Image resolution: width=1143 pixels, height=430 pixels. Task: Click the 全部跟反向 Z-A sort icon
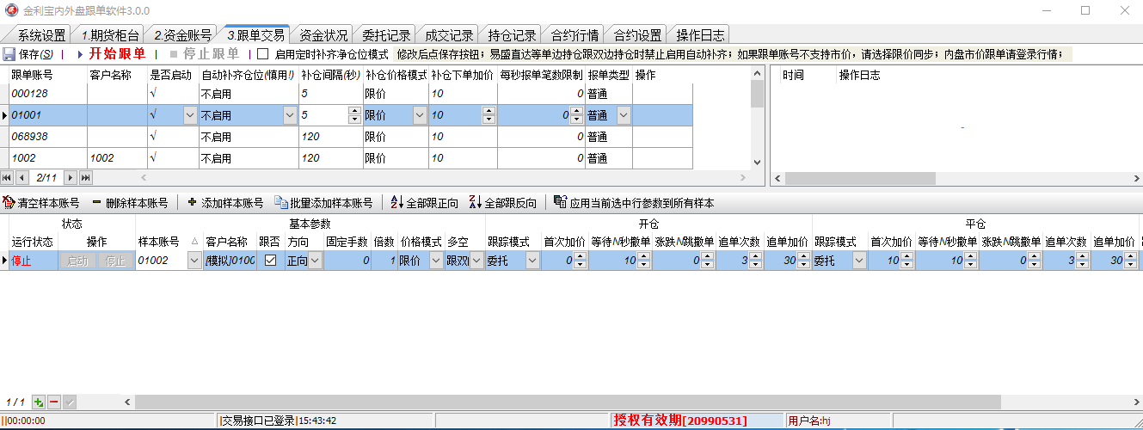tap(476, 203)
